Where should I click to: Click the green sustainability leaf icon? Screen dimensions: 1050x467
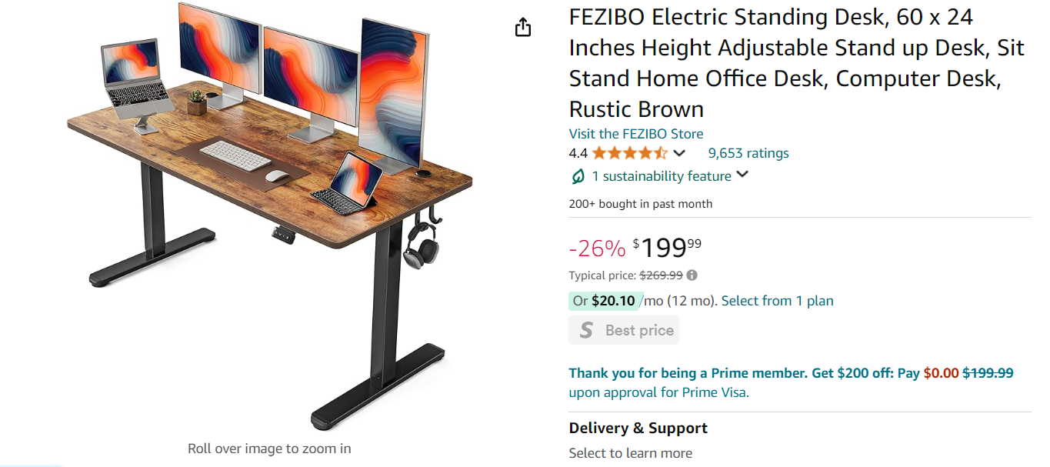click(578, 176)
